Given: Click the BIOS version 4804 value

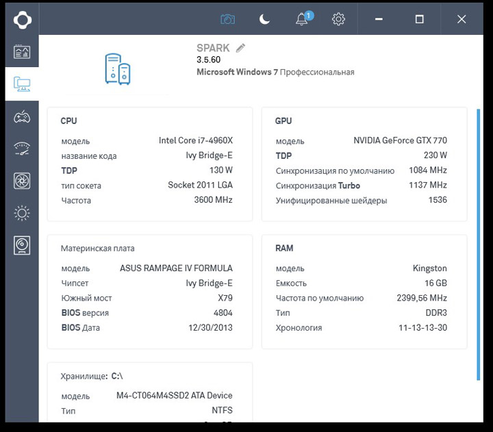Looking at the screenshot, I should click(223, 313).
